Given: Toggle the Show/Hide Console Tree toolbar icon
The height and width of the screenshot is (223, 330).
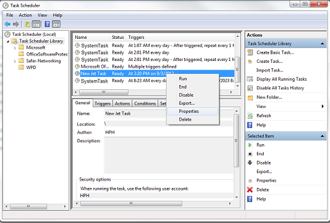Looking at the screenshot, I should click(36, 25).
